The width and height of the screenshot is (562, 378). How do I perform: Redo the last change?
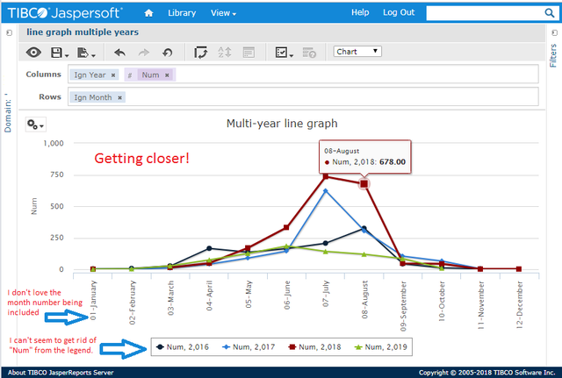[144, 53]
